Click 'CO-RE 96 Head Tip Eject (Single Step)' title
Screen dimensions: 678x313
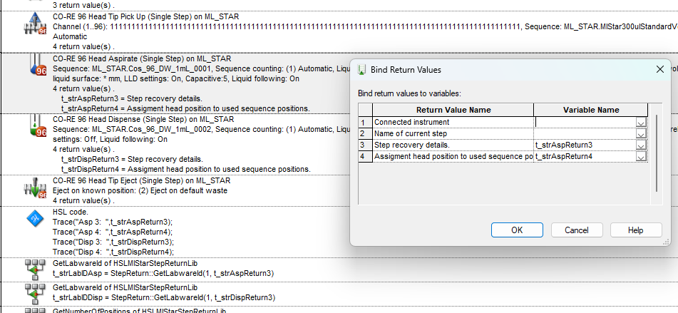(141, 180)
